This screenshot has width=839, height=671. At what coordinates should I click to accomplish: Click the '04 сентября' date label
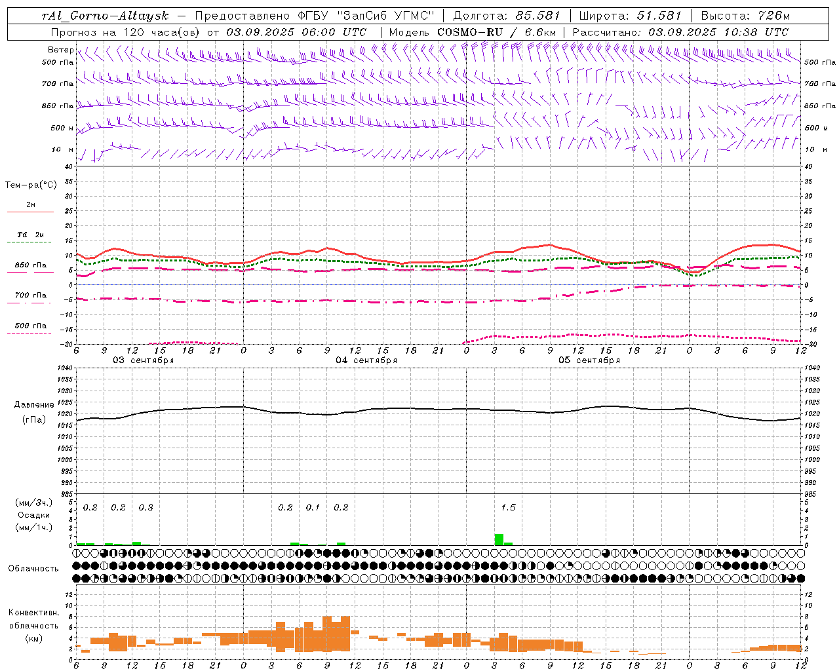[366, 360]
